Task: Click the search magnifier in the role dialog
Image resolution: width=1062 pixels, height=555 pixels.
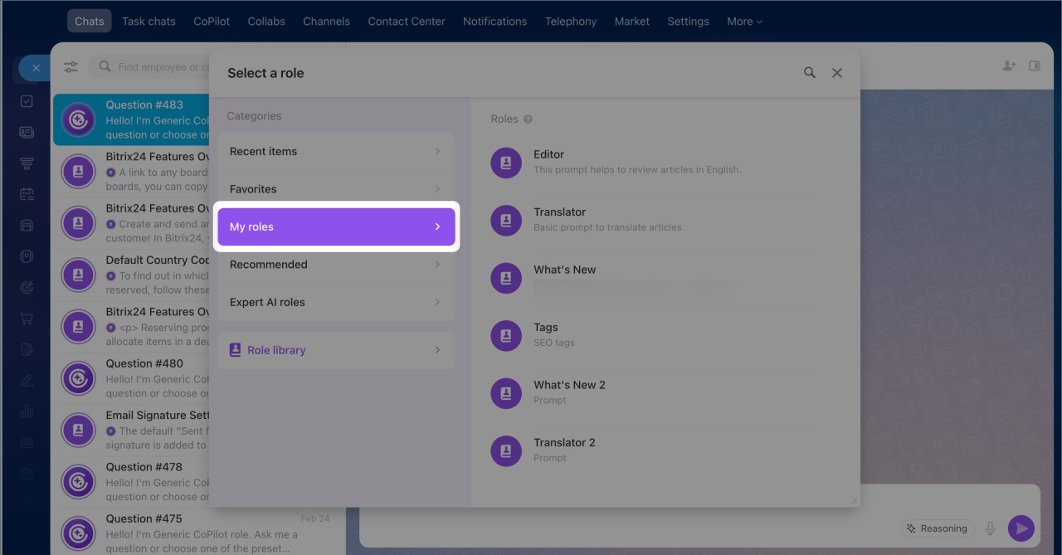Action: click(809, 73)
